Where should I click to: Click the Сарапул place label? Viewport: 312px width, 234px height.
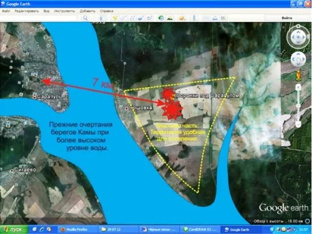click(x=48, y=97)
